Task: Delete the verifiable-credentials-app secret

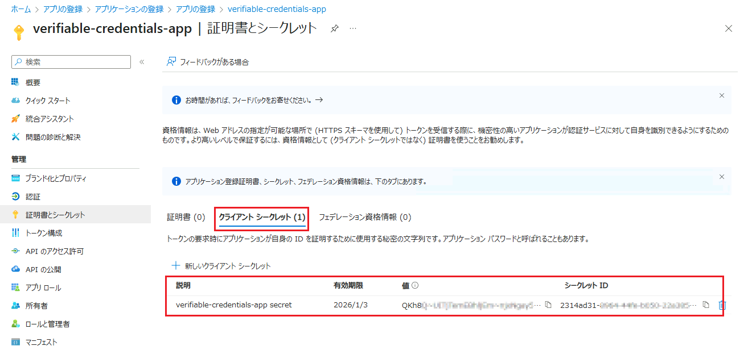Action: (722, 305)
